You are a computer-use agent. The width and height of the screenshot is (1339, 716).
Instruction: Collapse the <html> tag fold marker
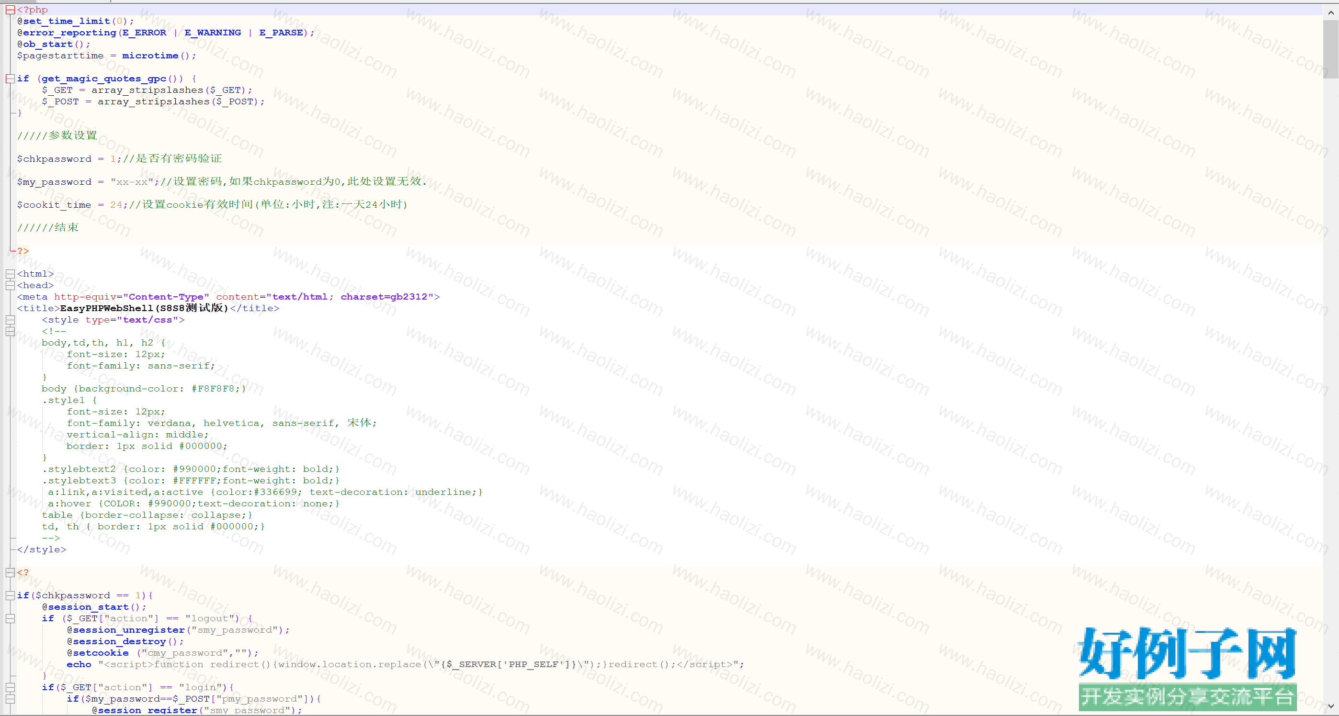click(x=10, y=274)
